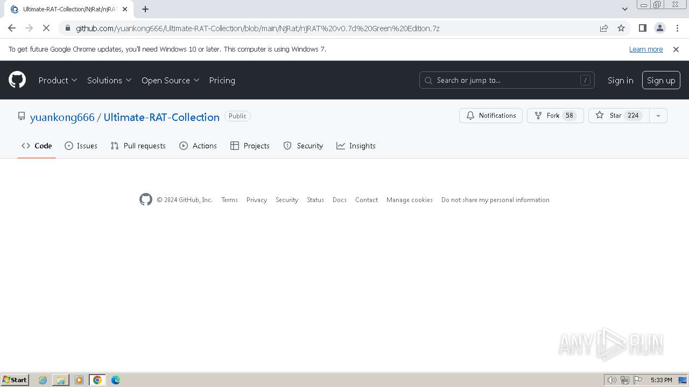The height and width of the screenshot is (387, 689).
Task: Click the Notifications button
Action: [491, 116]
